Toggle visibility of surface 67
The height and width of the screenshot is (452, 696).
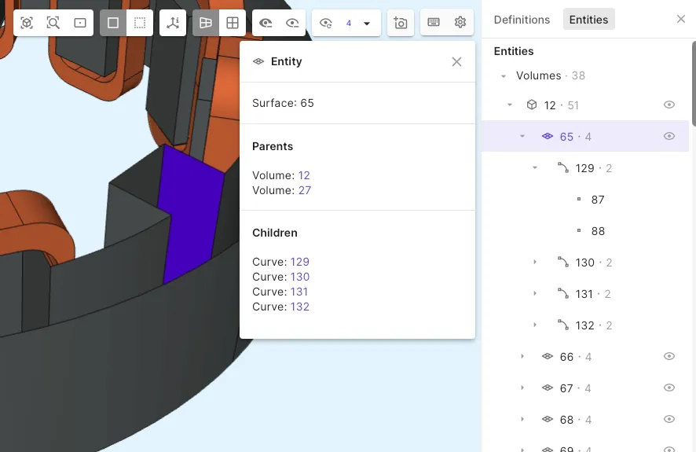pos(669,388)
